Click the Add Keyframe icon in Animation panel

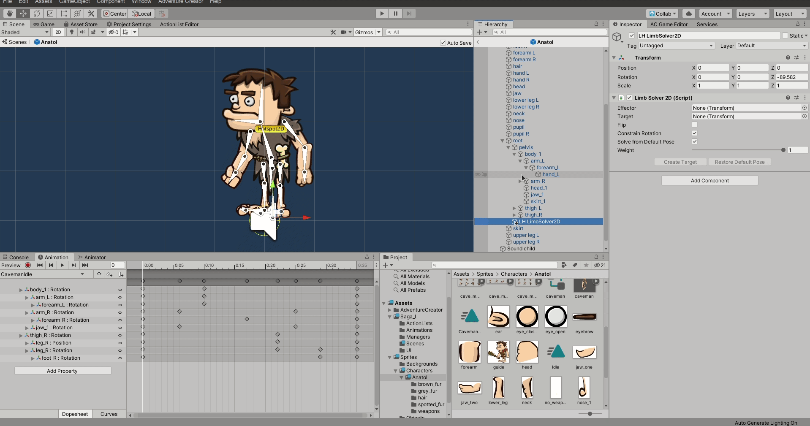point(110,274)
